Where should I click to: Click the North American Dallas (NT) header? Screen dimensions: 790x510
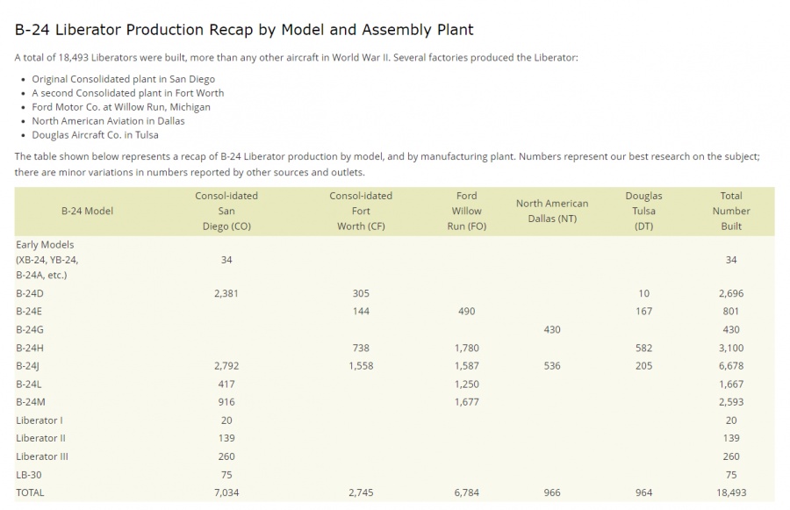pos(552,211)
